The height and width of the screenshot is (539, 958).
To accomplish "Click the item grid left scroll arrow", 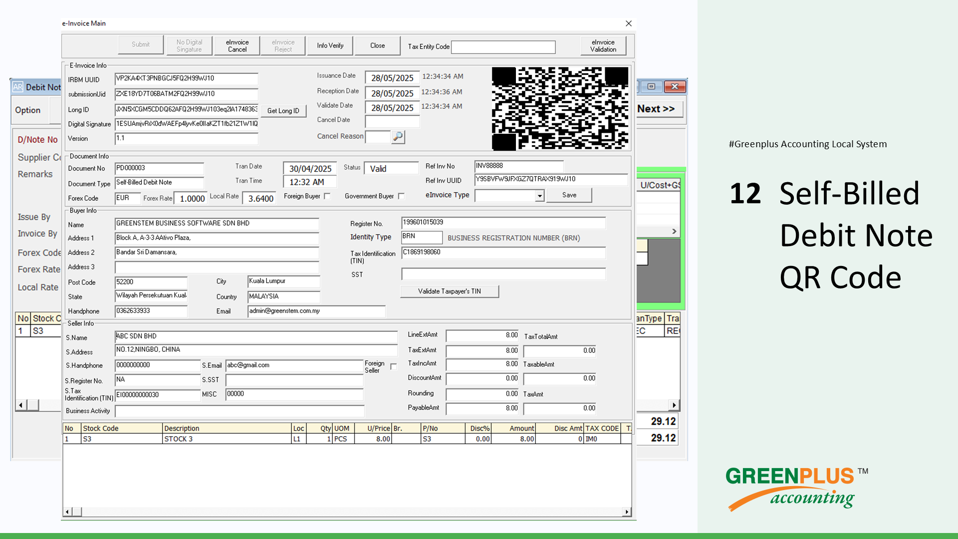I will pos(68,512).
